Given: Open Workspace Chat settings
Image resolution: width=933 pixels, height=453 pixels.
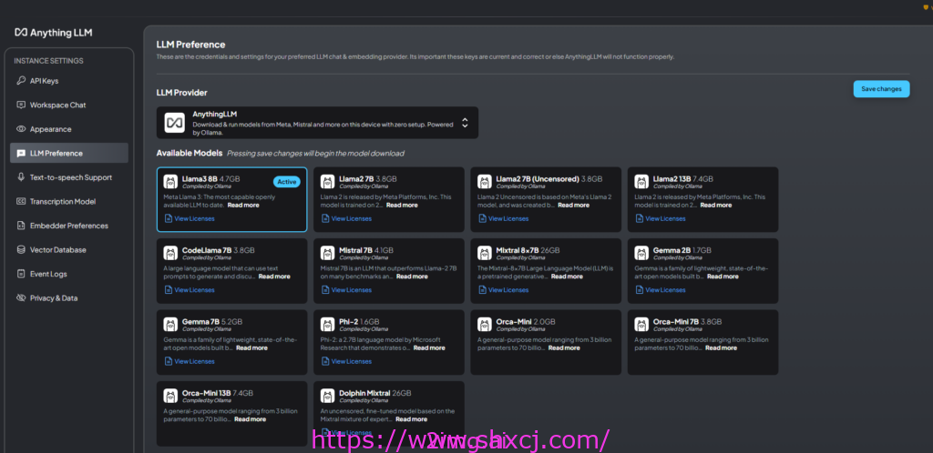Looking at the screenshot, I should pos(69,106).
